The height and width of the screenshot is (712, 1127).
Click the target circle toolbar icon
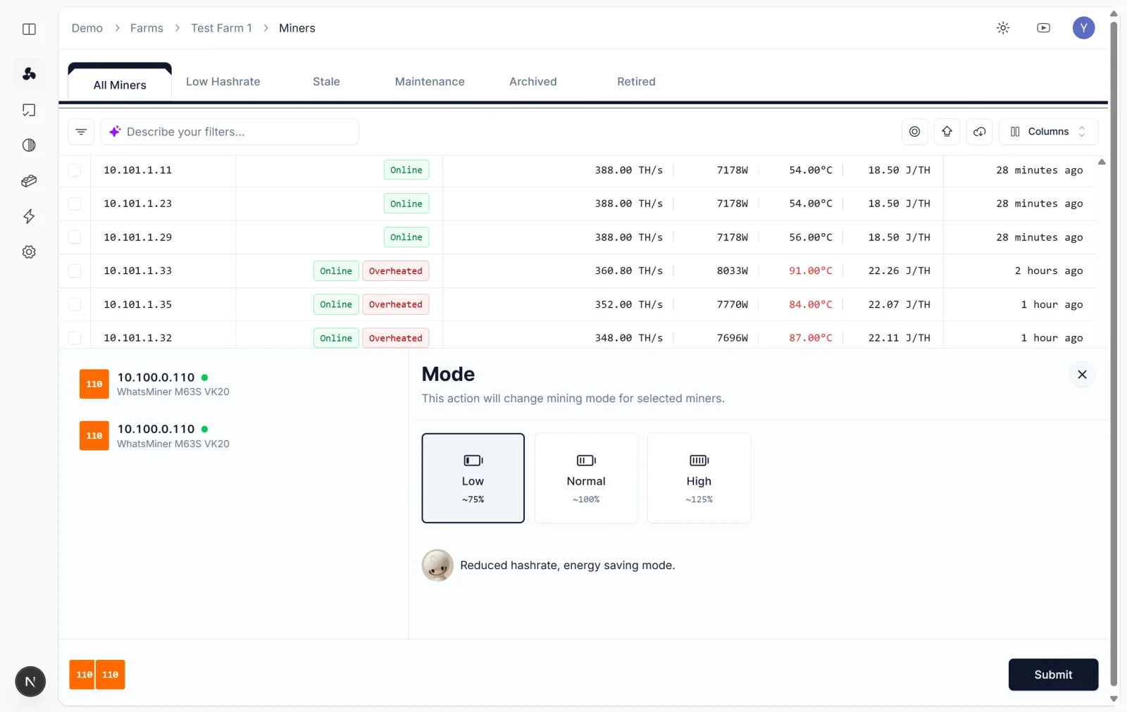(914, 132)
